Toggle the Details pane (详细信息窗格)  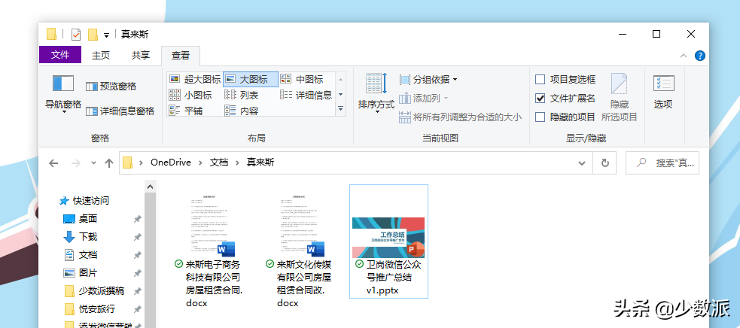pos(120,111)
